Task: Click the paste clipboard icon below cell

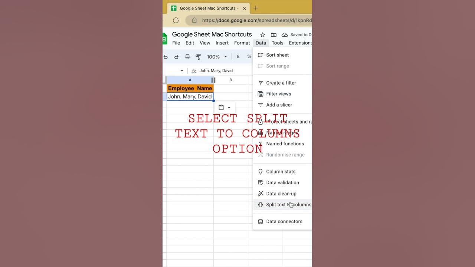Action: pos(221,108)
